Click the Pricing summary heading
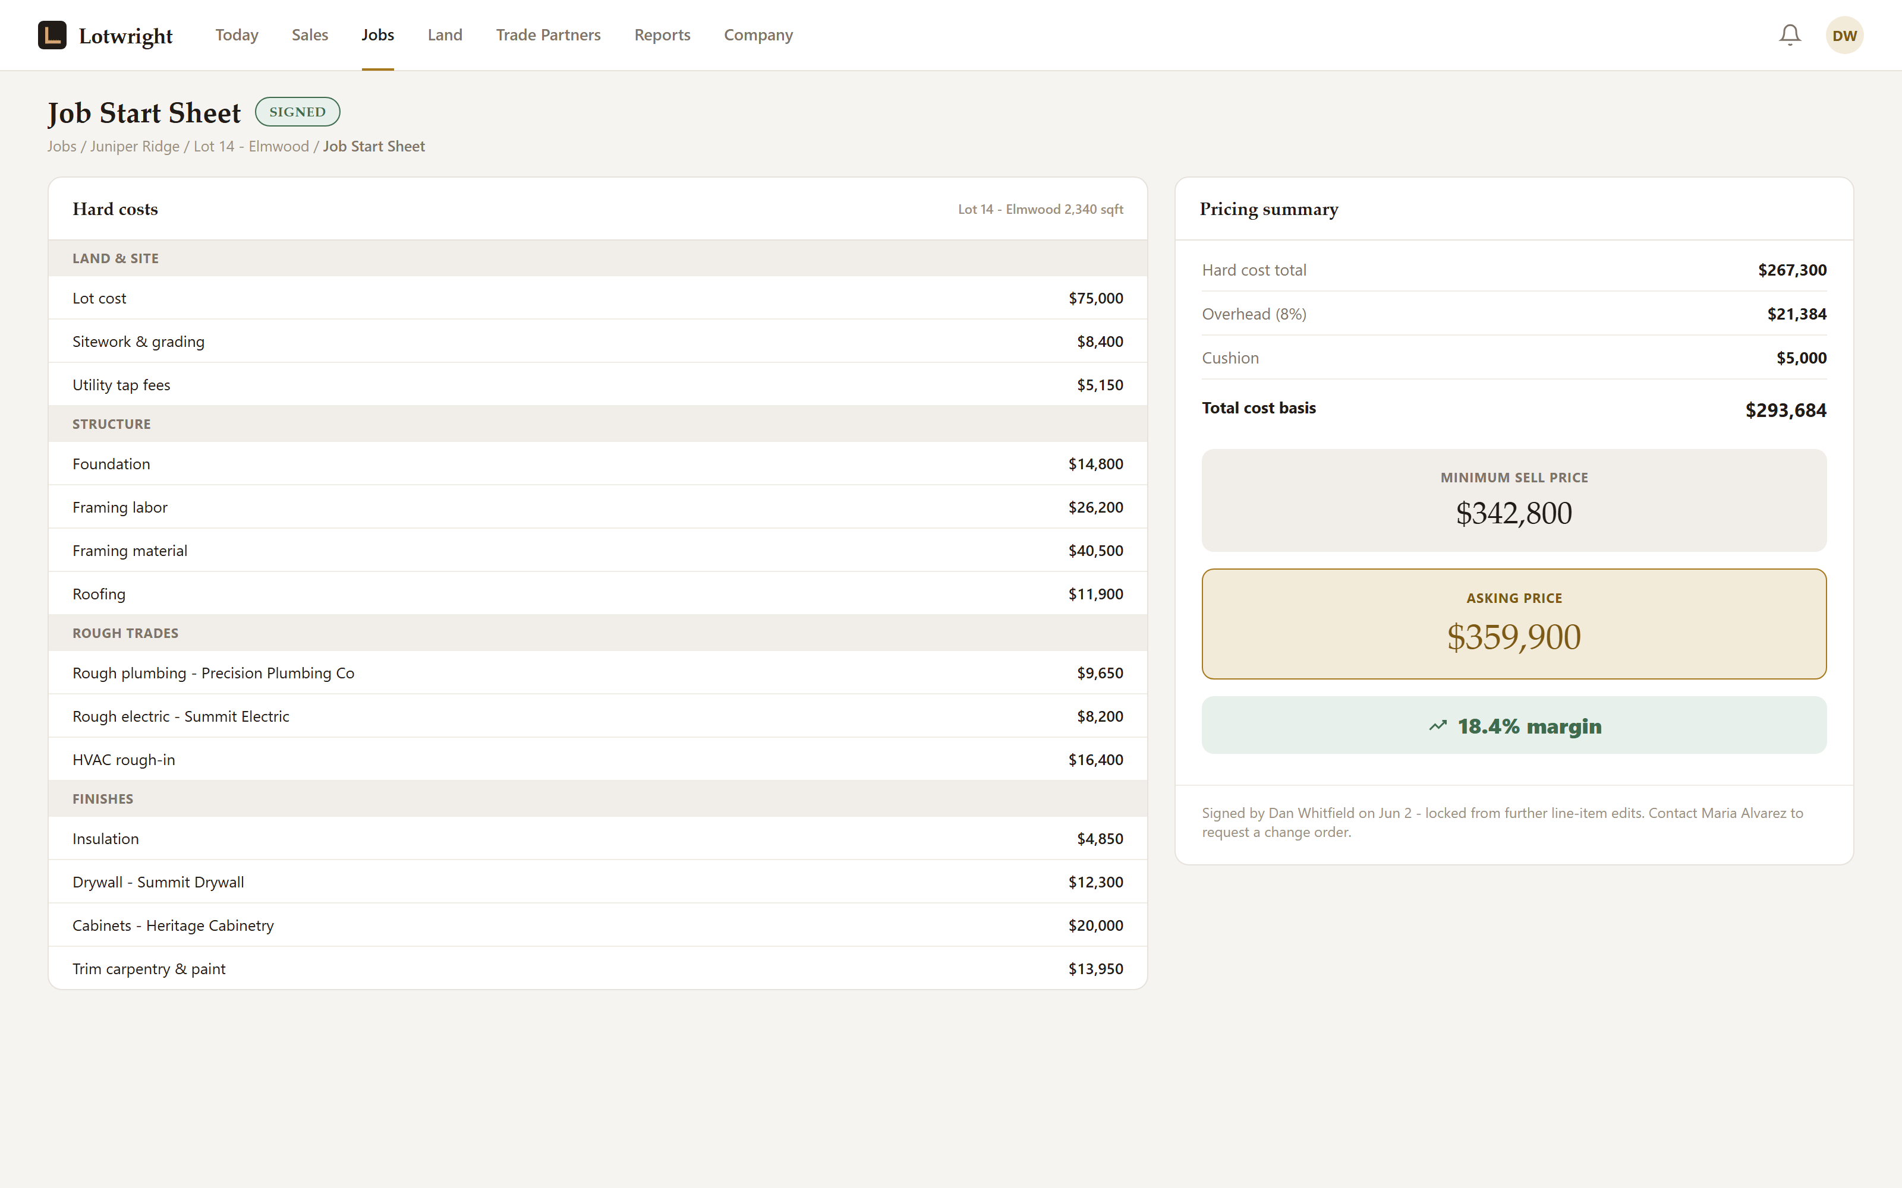Image resolution: width=1902 pixels, height=1188 pixels. [1268, 209]
